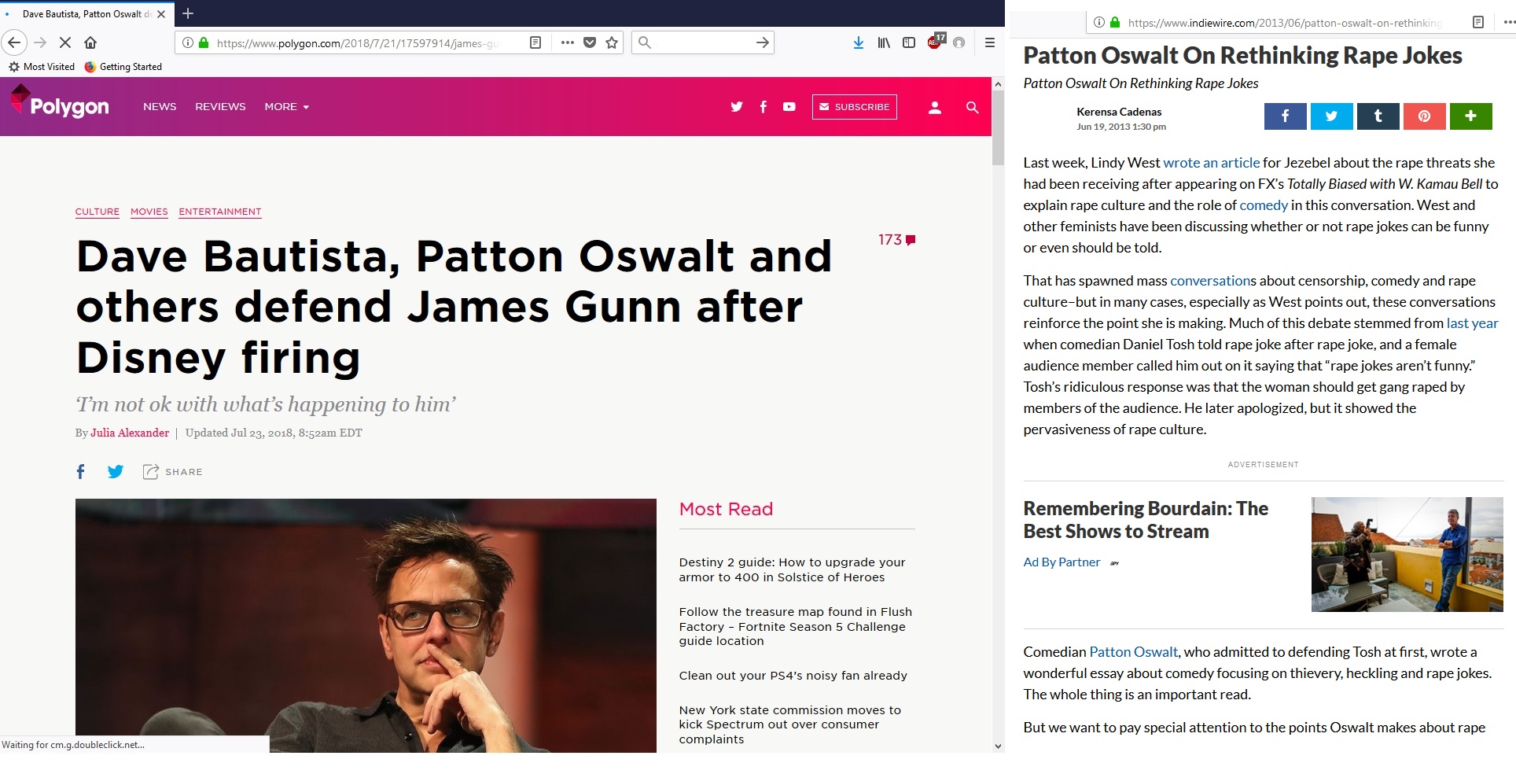Click the forward navigation arrow

pyautogui.click(x=40, y=42)
